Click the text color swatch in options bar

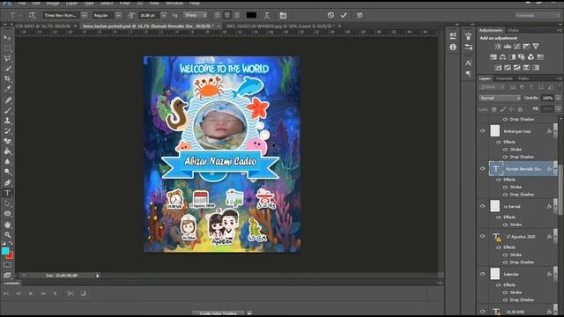[251, 15]
